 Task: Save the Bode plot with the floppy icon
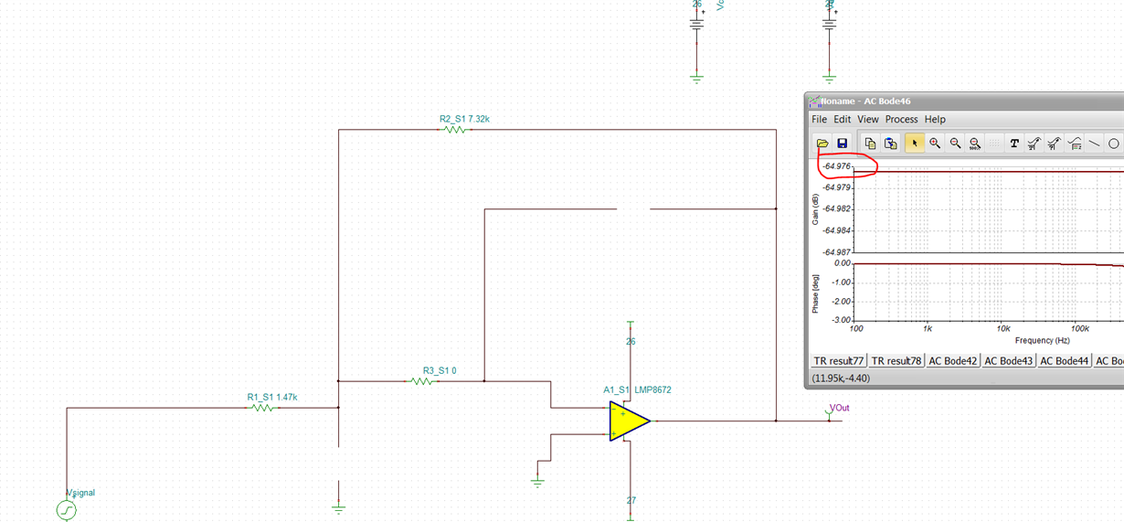(x=843, y=144)
